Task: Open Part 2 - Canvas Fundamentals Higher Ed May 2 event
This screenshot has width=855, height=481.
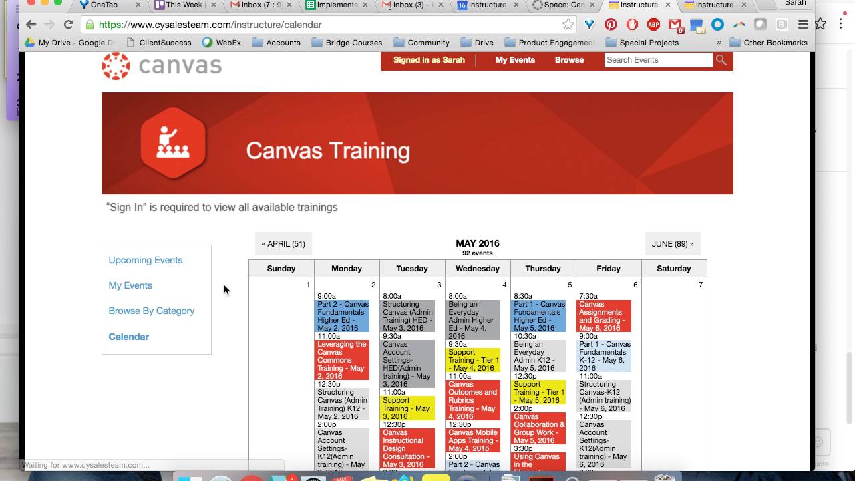Action: coord(342,316)
